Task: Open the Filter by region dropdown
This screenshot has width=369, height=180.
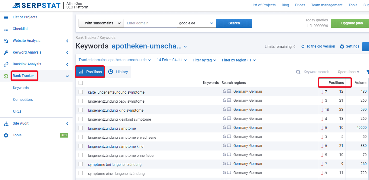Action: point(239,60)
